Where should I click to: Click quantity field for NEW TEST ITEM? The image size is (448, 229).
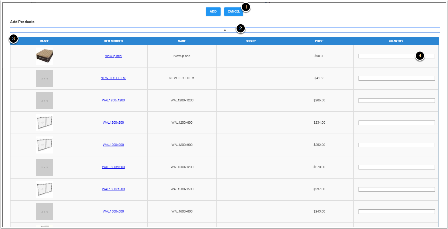coord(396,78)
